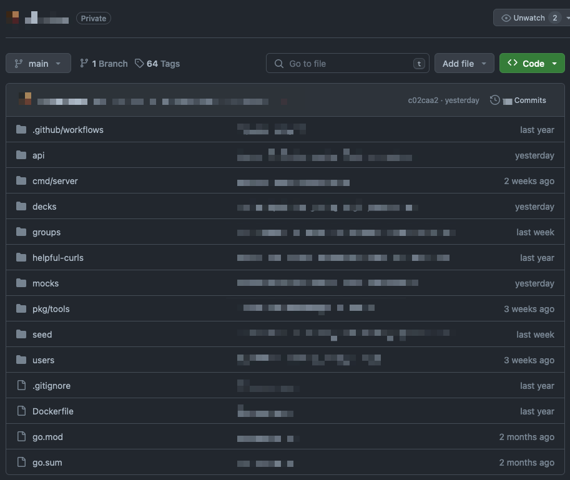The height and width of the screenshot is (480, 570).
Task: Expand the Add file dropdown
Action: [484, 63]
